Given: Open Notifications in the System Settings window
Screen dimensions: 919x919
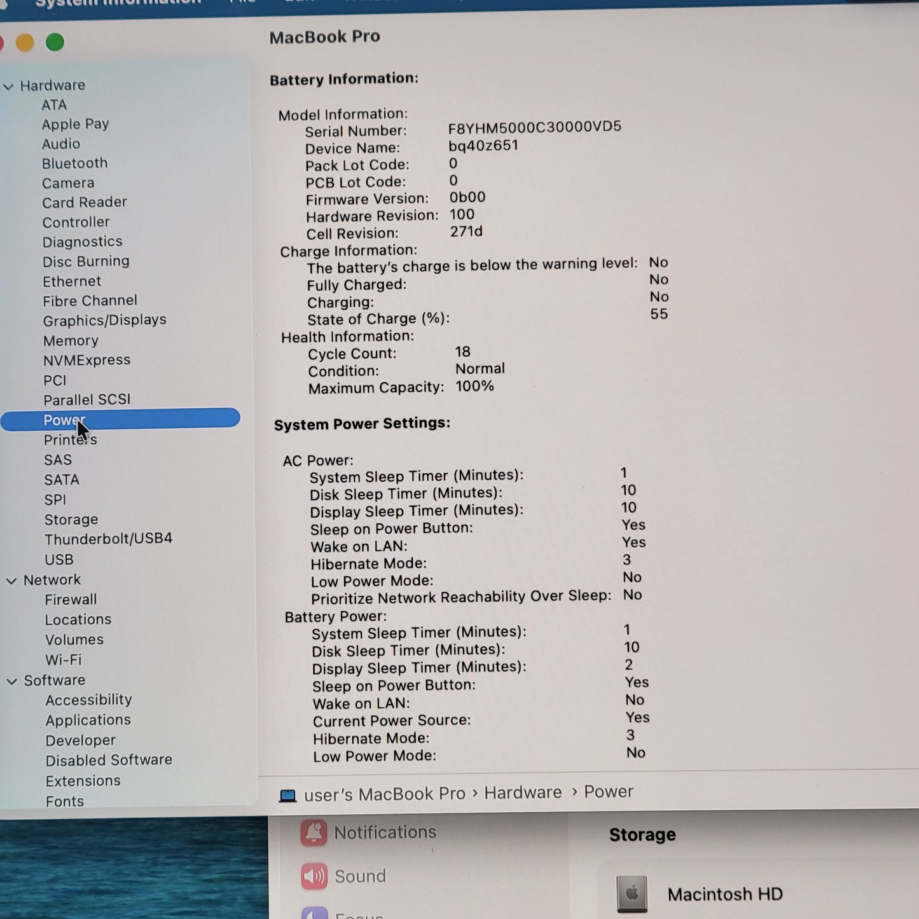Looking at the screenshot, I should 369,833.
